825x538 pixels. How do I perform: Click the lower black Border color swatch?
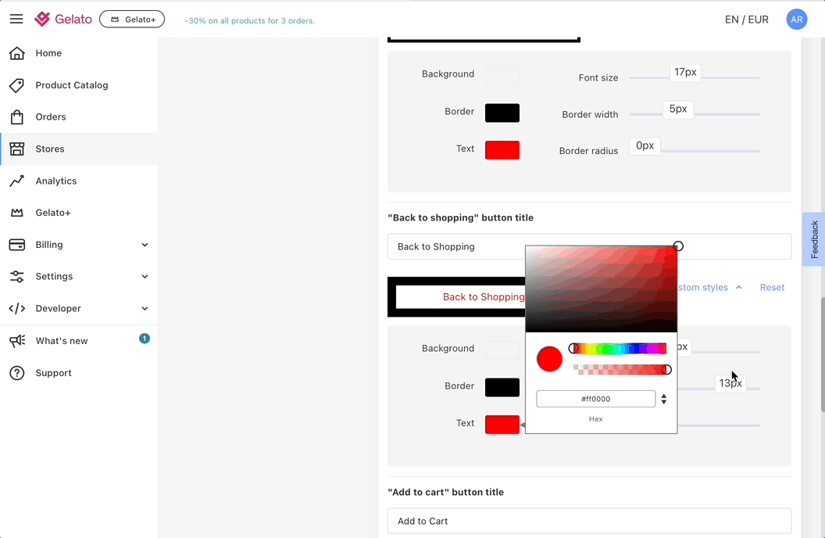(x=502, y=387)
